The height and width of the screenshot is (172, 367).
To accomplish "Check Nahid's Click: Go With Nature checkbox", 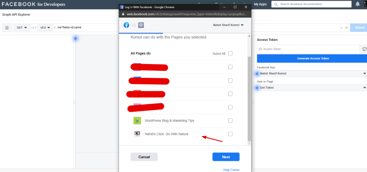I will (x=230, y=134).
